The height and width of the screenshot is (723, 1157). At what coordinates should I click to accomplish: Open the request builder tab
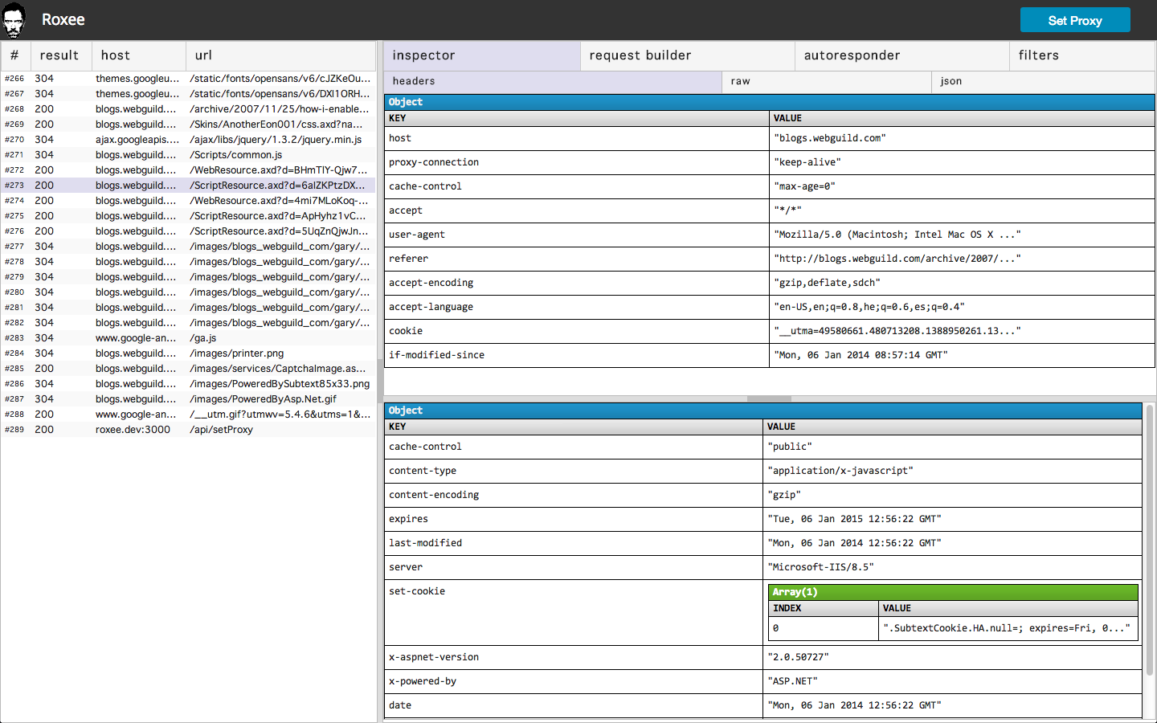[x=688, y=55]
